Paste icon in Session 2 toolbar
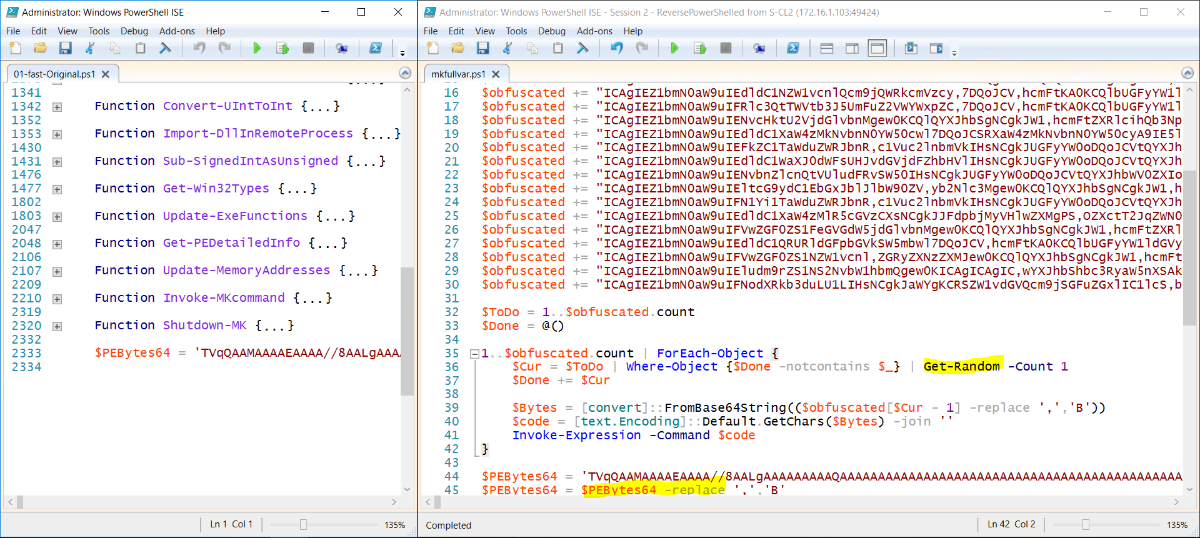Viewport: 1200px width, 538px height. [558, 48]
